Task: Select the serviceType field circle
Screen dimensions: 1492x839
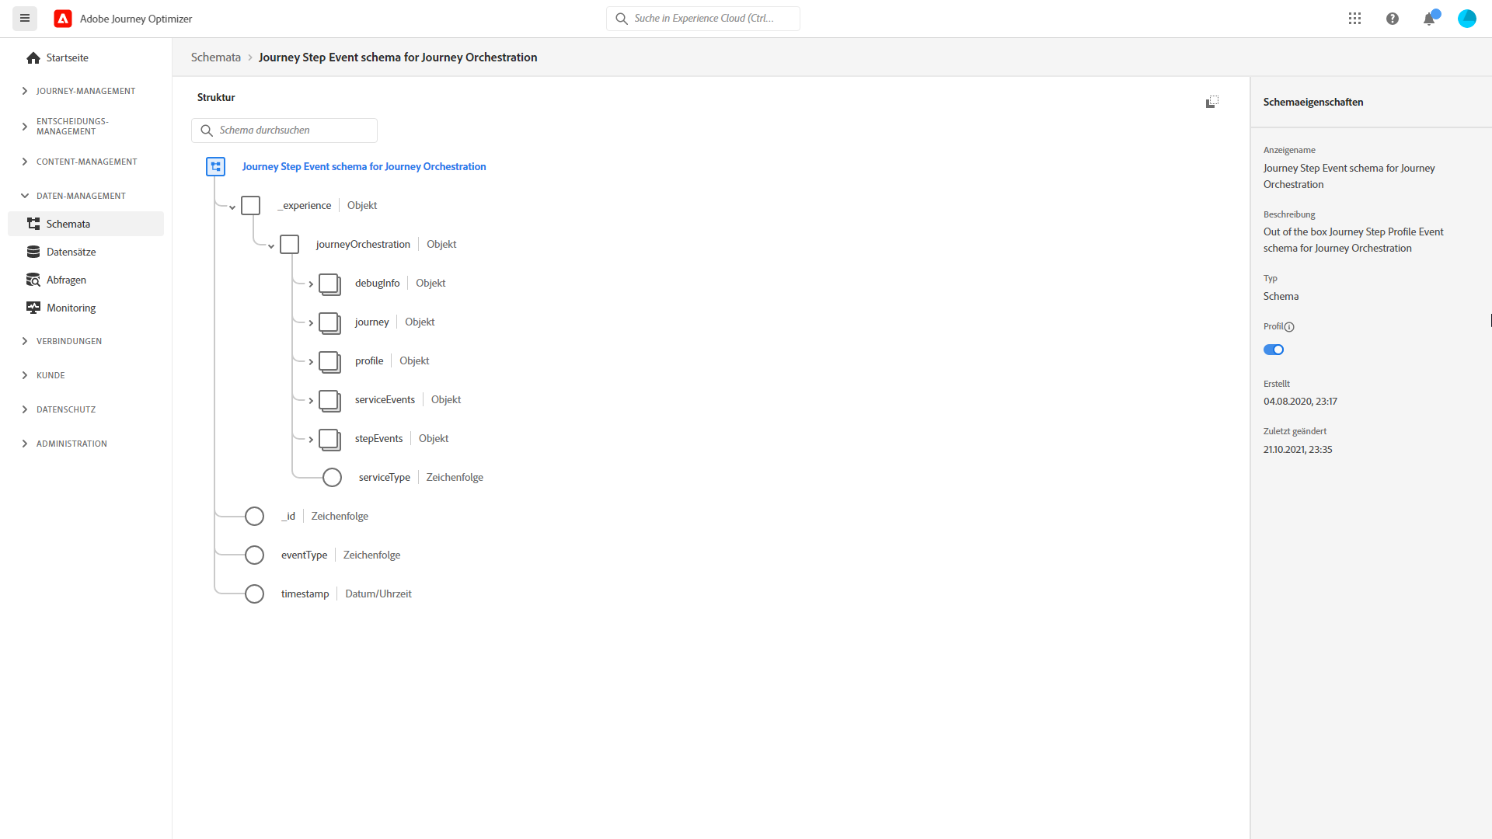Action: point(332,477)
